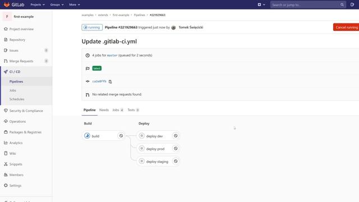Click the Settings gear icon in sidebar
This screenshot has height=202, width=359.
coord(6,185)
